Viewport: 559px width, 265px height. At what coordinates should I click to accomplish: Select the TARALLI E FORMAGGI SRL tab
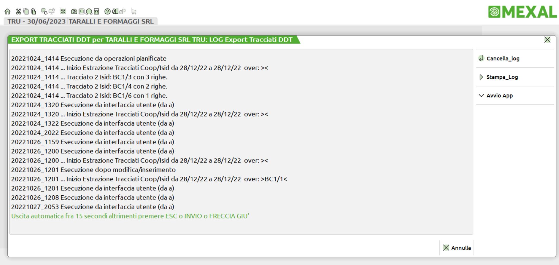point(111,21)
